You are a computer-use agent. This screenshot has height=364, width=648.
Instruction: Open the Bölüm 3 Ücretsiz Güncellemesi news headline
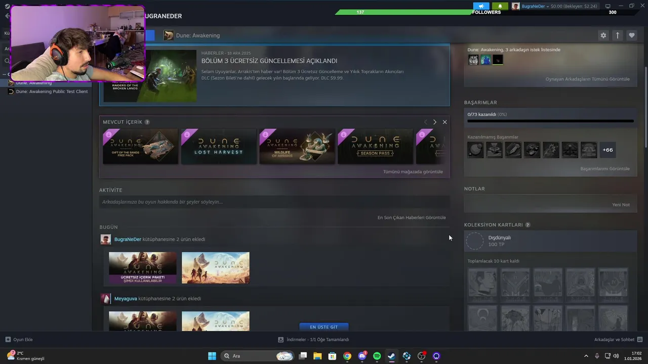pyautogui.click(x=269, y=61)
